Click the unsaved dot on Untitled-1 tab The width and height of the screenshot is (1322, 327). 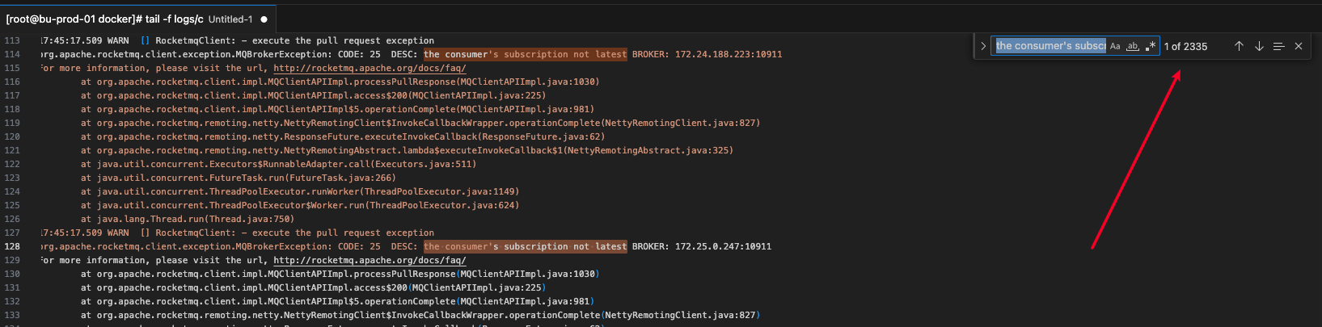tap(264, 19)
